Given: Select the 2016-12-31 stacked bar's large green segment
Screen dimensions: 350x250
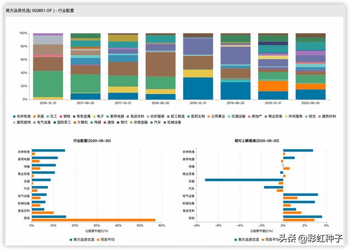Looking at the screenshot, I should coord(48,84).
